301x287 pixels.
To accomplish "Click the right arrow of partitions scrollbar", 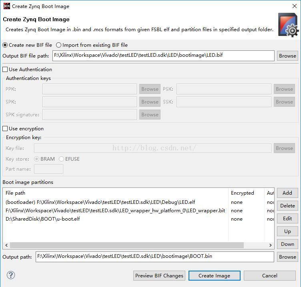I will pos(271,245).
